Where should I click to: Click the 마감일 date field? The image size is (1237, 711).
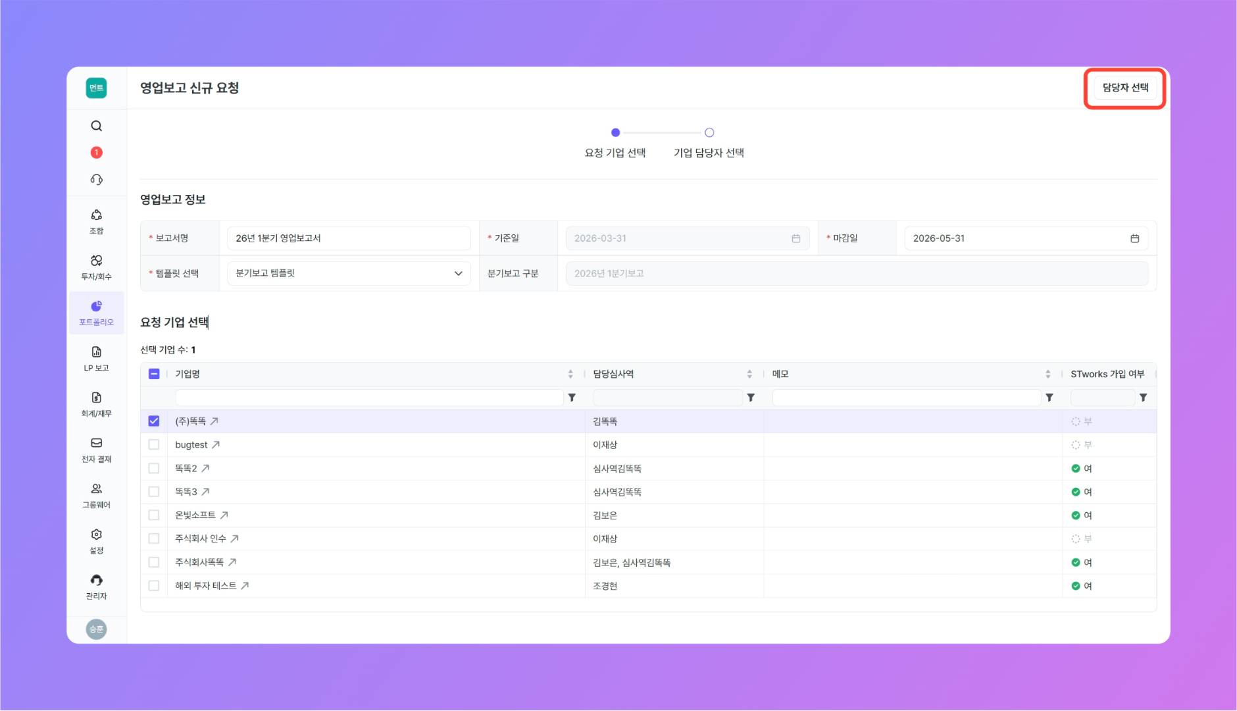[1026, 238]
